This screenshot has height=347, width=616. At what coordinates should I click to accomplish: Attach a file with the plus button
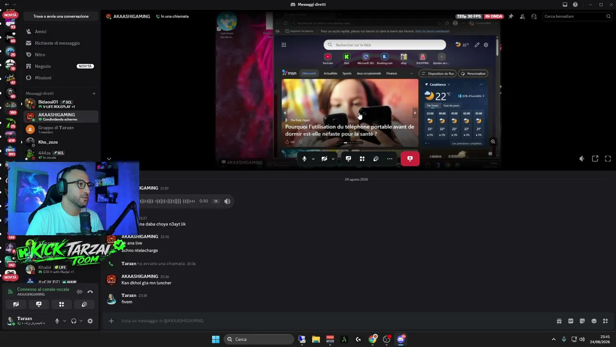coord(111,321)
